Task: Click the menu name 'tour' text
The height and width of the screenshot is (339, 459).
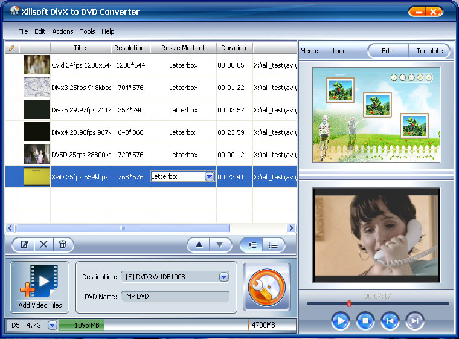Action: [x=339, y=51]
